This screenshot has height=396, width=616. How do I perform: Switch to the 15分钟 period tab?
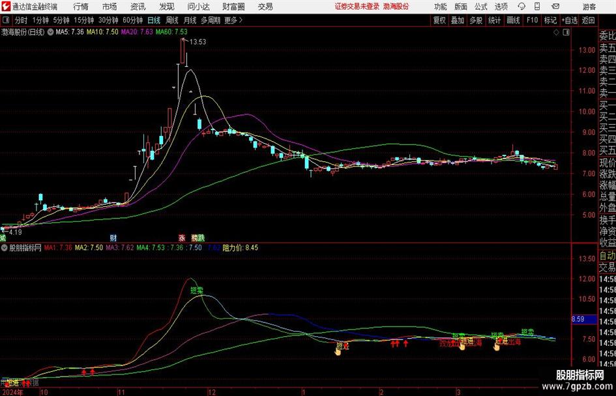(84, 20)
